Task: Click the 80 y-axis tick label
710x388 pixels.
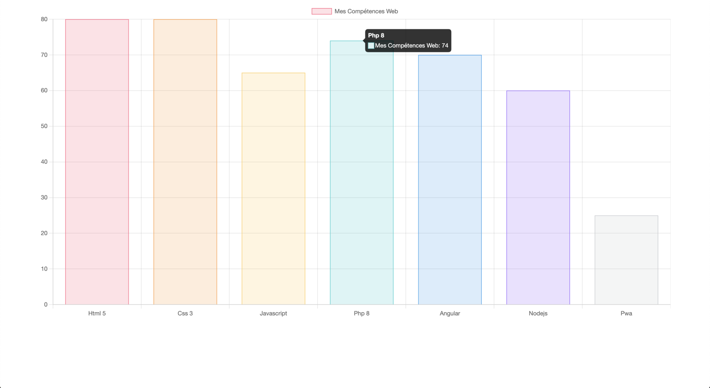Action: click(x=44, y=20)
